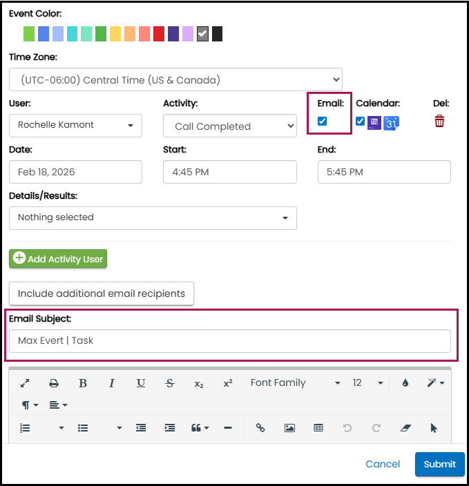Click the End time field 5:45 PM
This screenshot has height=486, width=469.
pyautogui.click(x=384, y=172)
